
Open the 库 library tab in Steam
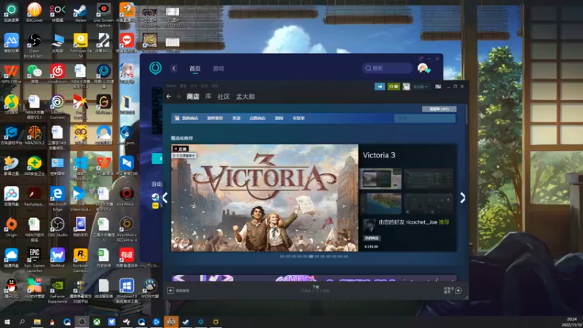(208, 97)
